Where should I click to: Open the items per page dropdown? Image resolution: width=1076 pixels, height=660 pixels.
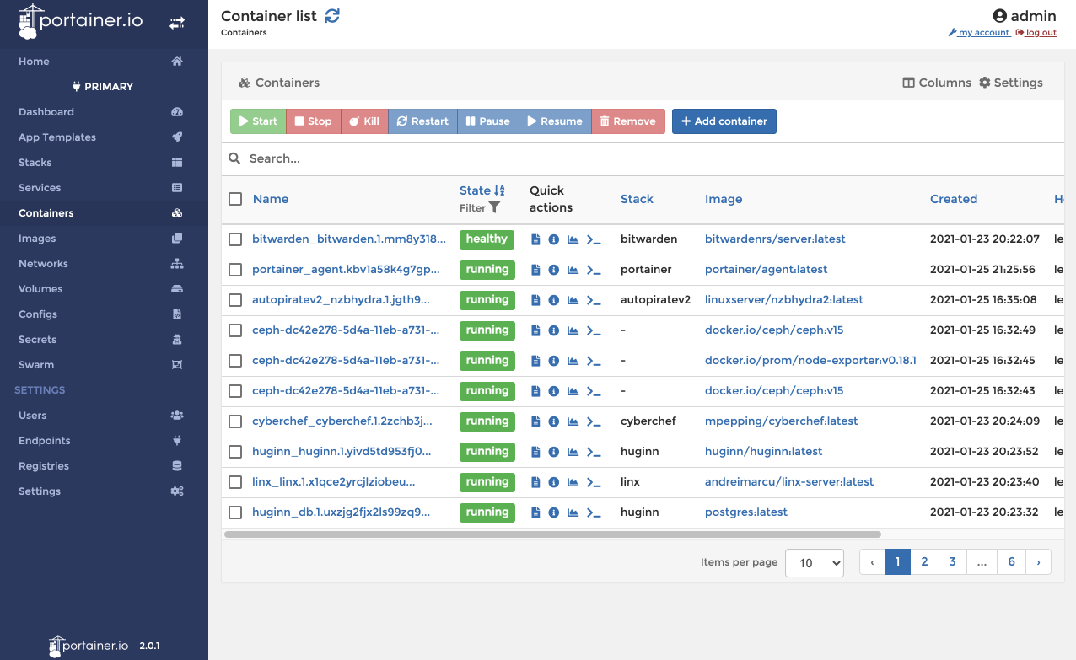click(814, 562)
